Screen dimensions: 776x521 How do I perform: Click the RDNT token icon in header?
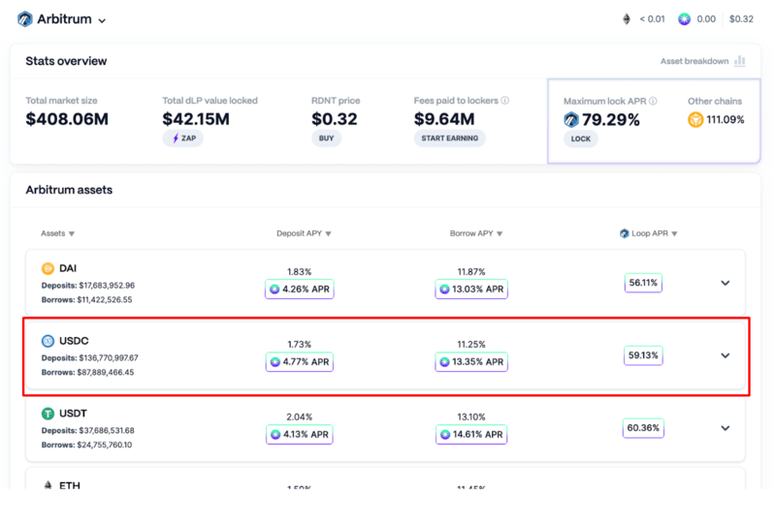(x=685, y=19)
